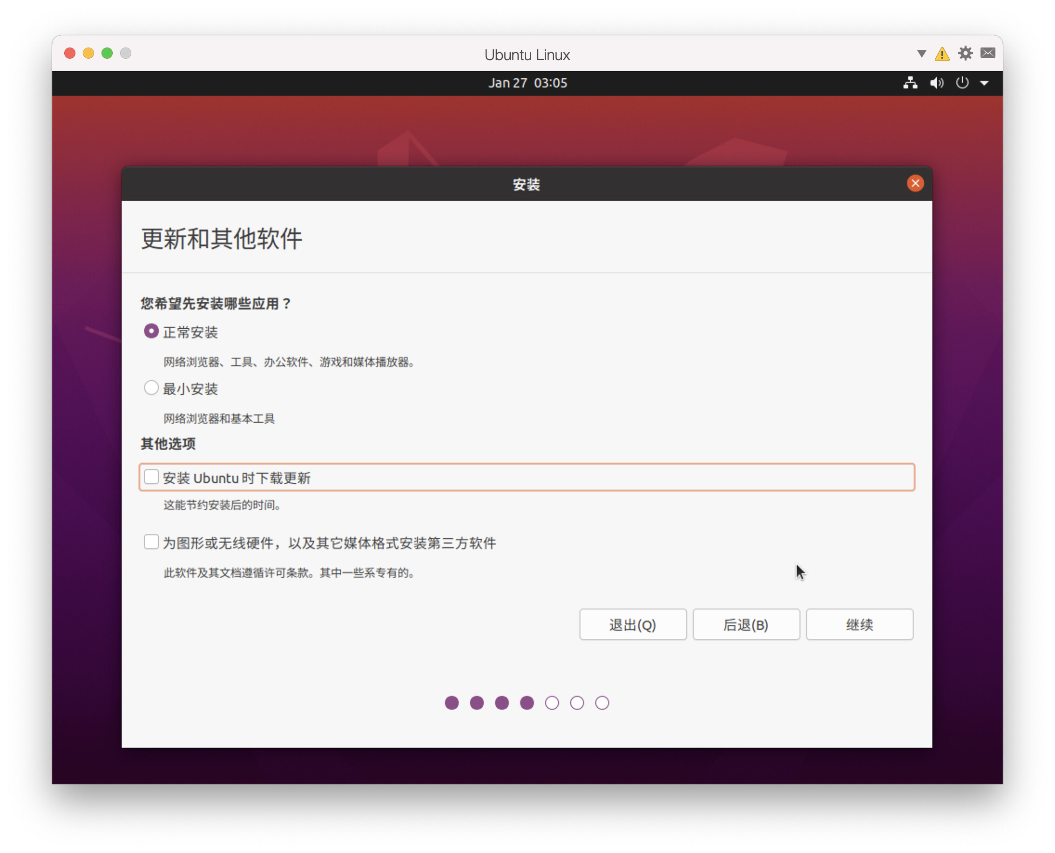Screen dimensions: 1055x853
Task: Click the 退出(Q) button
Action: click(633, 624)
